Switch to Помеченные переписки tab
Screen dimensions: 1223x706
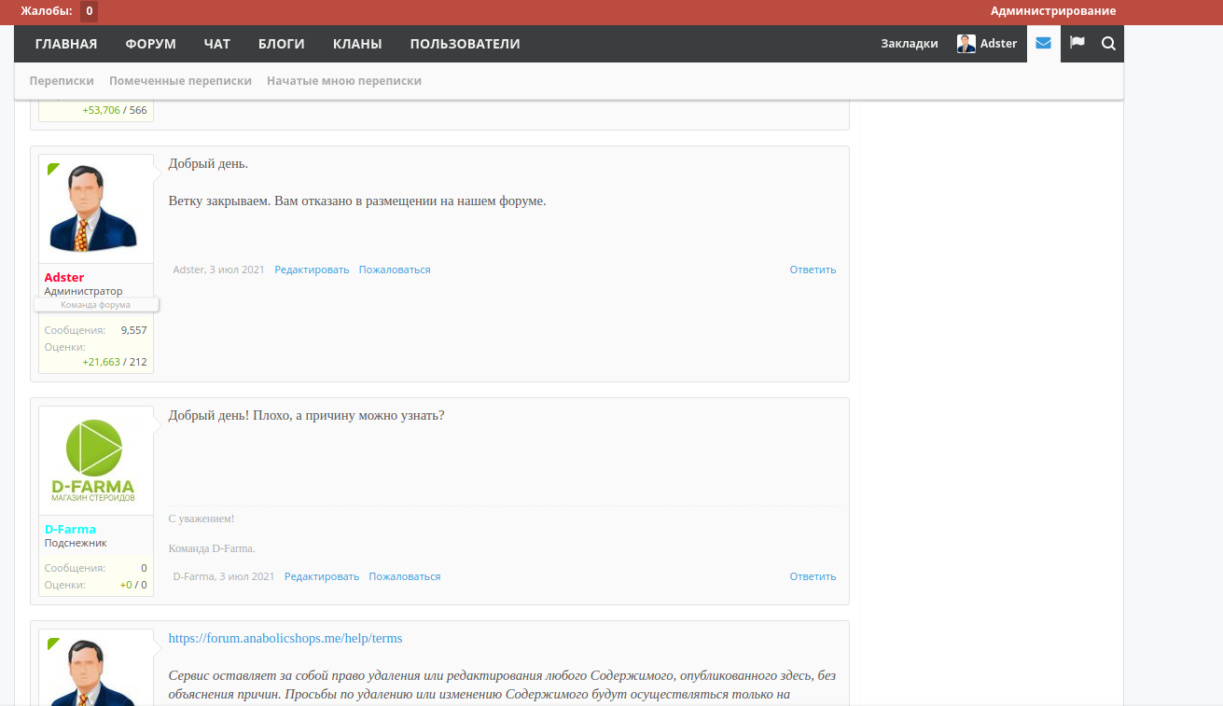[180, 81]
